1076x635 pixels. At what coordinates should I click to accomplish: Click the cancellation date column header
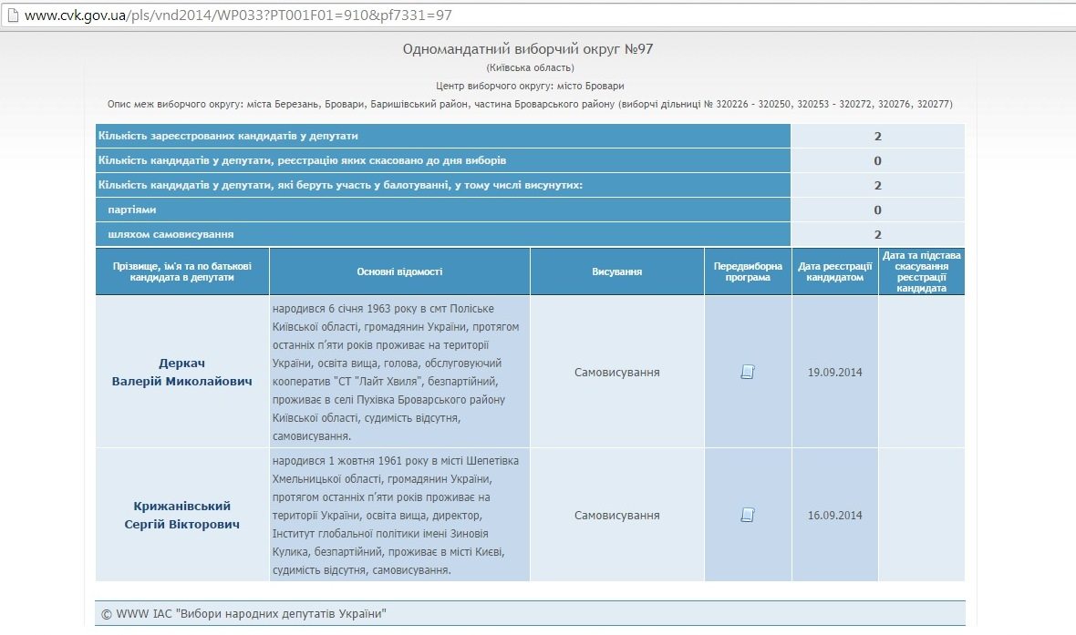pos(922,271)
